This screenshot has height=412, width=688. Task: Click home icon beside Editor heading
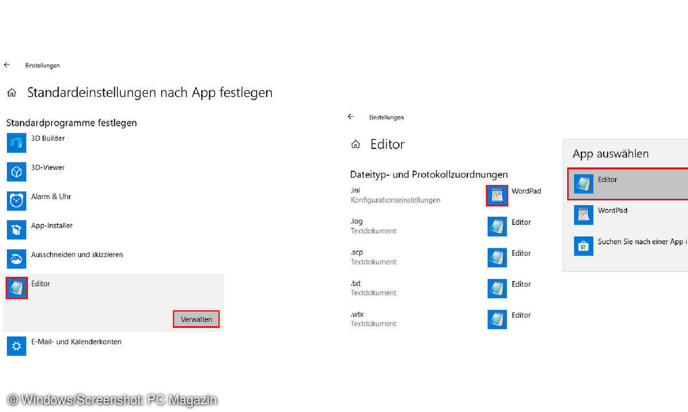pos(355,144)
